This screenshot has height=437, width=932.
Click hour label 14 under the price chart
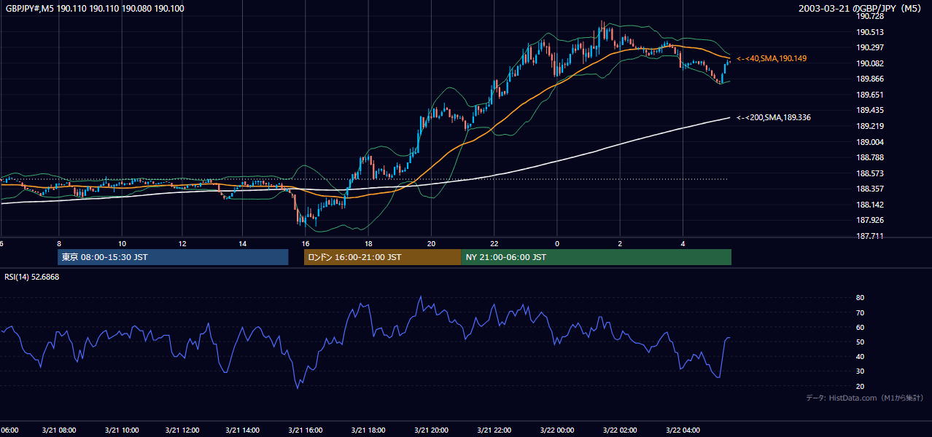coord(243,244)
